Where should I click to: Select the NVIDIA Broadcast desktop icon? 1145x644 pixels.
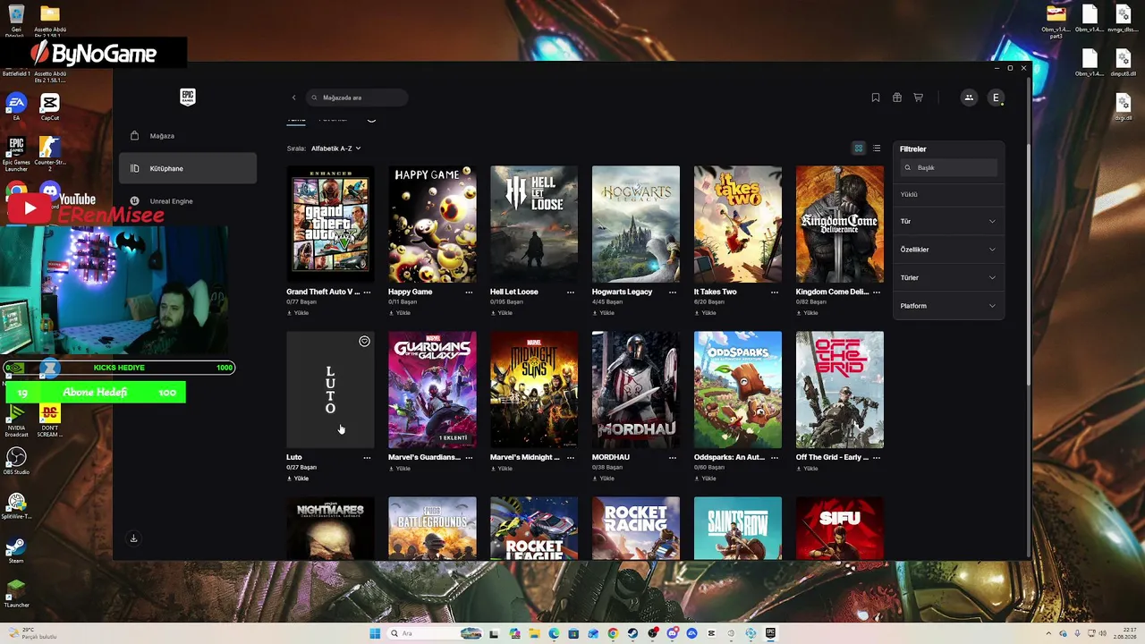[16, 419]
